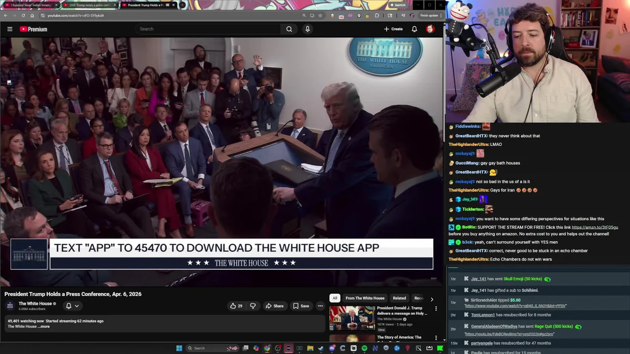630x354 pixels.
Task: Go to browser home page icon
Action: pyautogui.click(x=32, y=15)
